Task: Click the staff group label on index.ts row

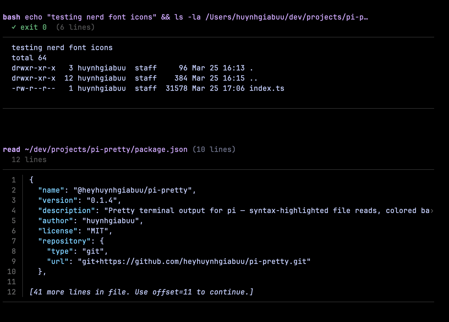Action: [146, 88]
